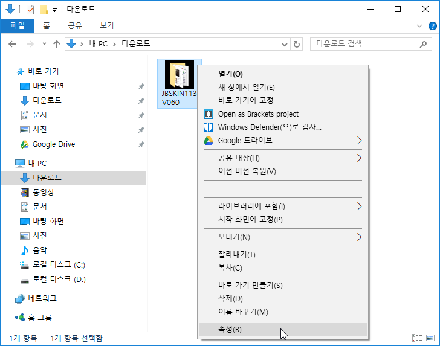Image resolution: width=440 pixels, height=346 pixels.
Task: Open the 공유 대상(H) submenu
Action: coord(283,158)
